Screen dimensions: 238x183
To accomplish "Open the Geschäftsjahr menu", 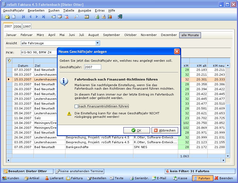I will coord(13,10).
